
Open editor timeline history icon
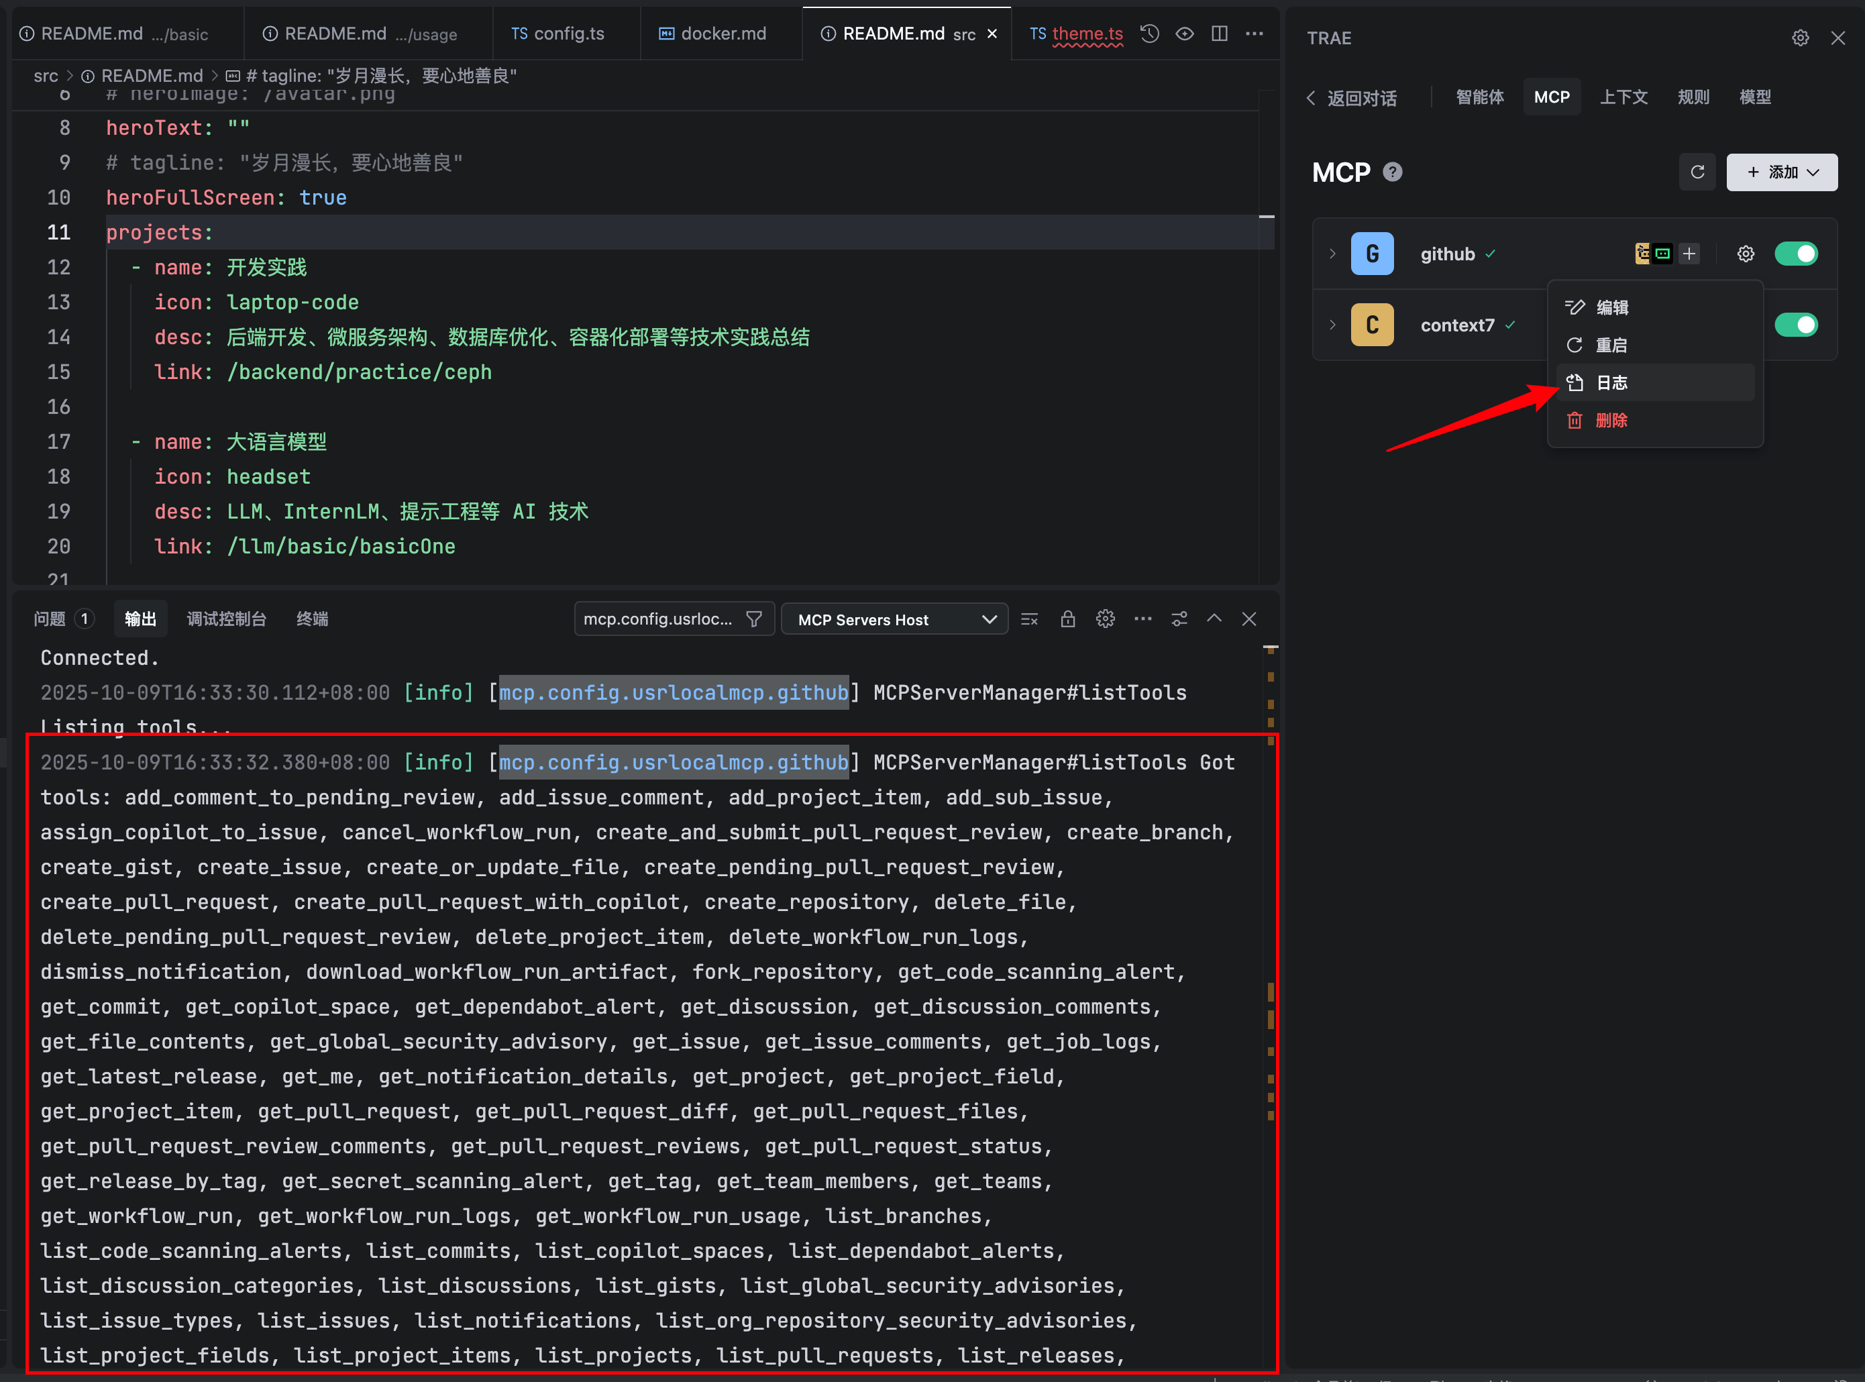click(1150, 34)
